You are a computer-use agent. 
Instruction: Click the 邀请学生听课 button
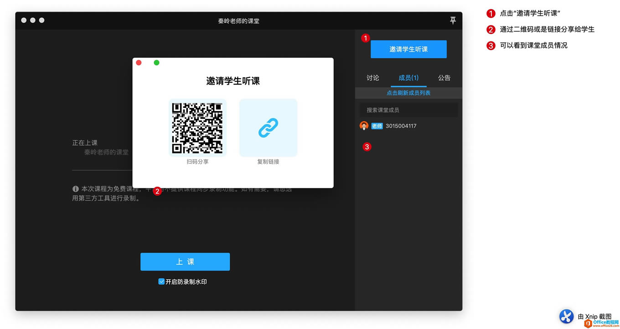point(408,49)
